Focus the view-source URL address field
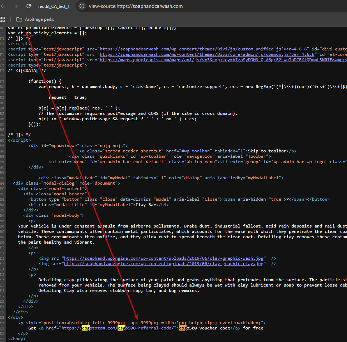 click(136, 6)
